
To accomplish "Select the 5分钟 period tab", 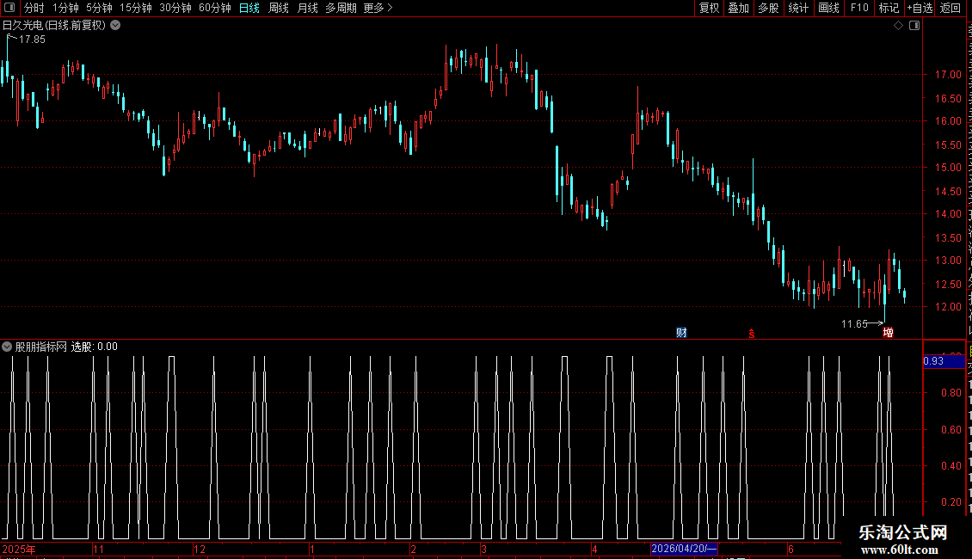I will [x=99, y=8].
